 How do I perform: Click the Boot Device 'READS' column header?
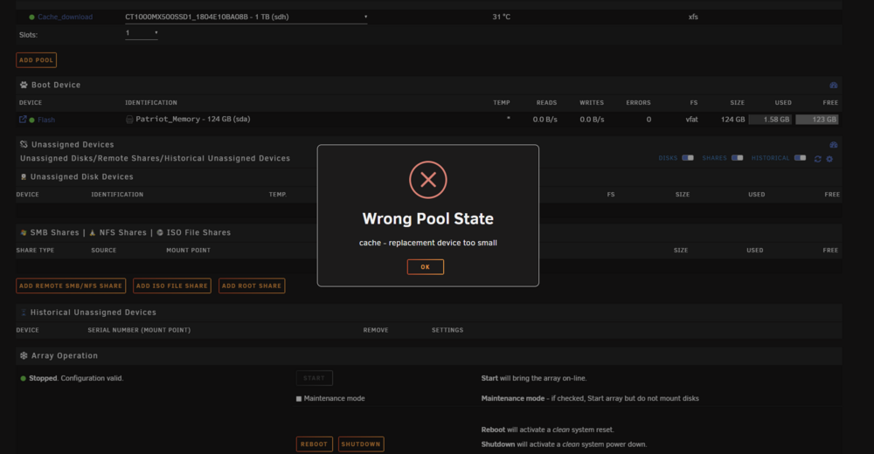546,102
